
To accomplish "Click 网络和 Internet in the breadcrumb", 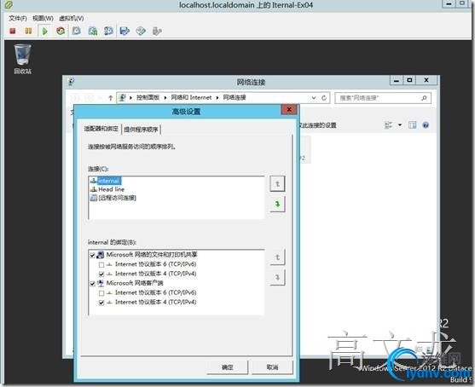I will point(191,97).
